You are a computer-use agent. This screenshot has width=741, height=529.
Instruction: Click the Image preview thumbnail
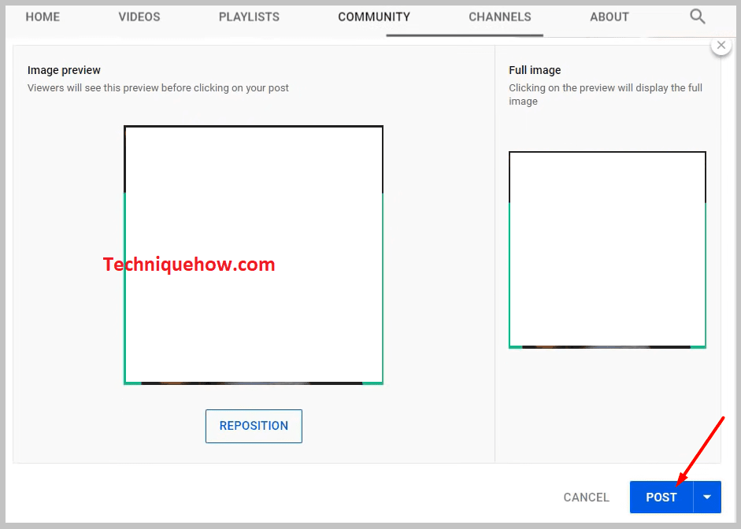click(254, 255)
